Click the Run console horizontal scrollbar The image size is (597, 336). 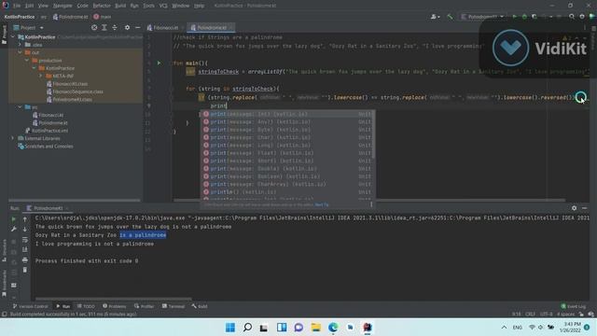[x=114, y=299]
